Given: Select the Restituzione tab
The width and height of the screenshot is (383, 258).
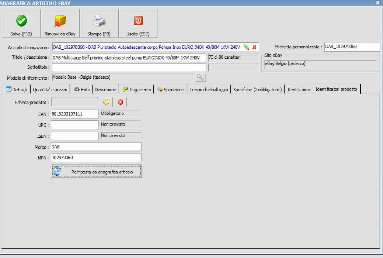Looking at the screenshot, I should 299,89.
